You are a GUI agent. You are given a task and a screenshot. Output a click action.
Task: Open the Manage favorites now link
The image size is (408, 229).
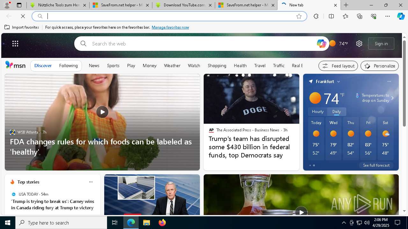(170, 27)
